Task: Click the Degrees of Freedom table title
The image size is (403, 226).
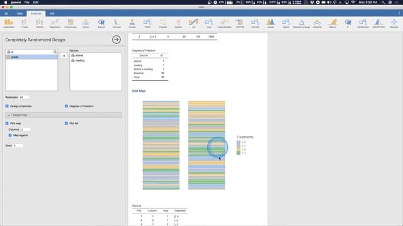Action: coord(144,50)
